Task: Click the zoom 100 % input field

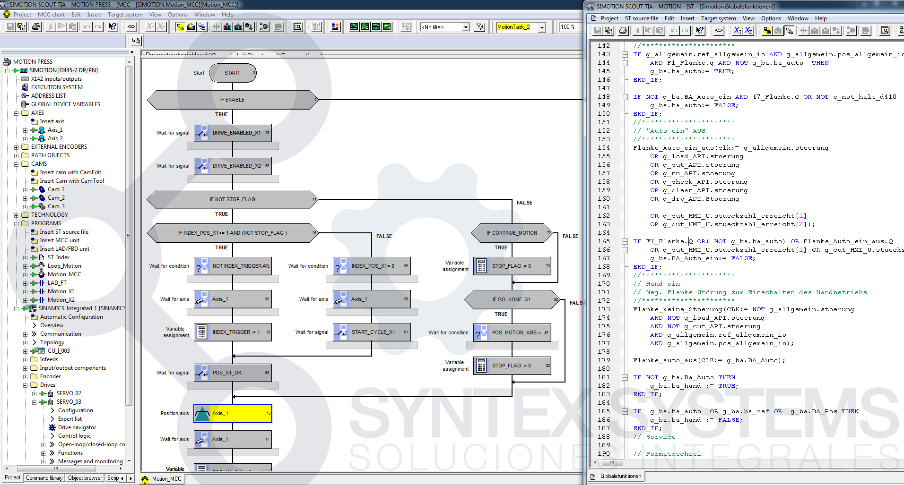Action: pyautogui.click(x=571, y=27)
